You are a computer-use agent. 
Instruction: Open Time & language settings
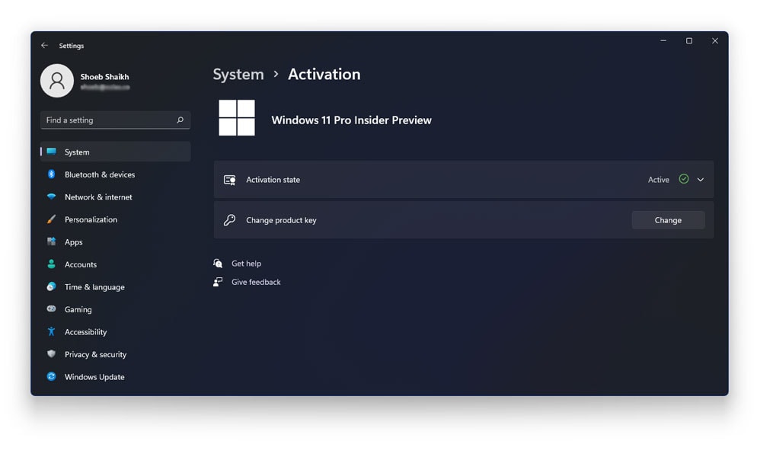[116, 287]
